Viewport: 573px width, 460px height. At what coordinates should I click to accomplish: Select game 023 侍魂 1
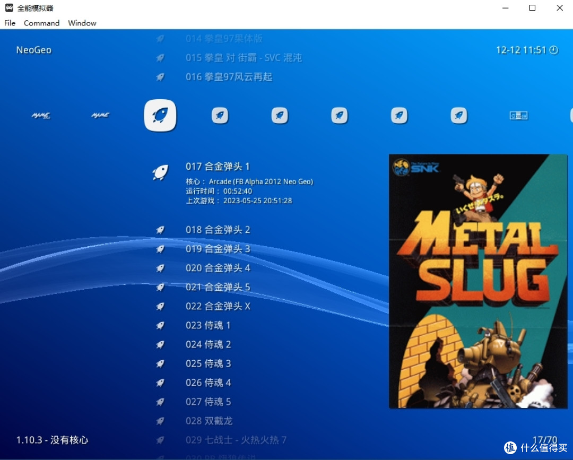click(209, 325)
